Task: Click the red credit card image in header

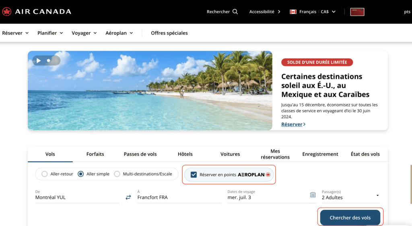Action: [357, 12]
